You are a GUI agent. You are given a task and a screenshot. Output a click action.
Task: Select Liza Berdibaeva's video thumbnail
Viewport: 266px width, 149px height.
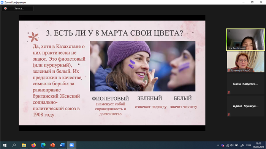(245, 40)
